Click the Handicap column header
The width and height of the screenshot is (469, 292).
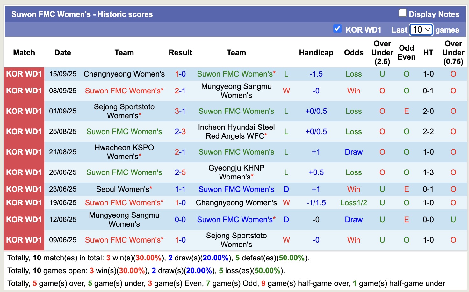316,53
